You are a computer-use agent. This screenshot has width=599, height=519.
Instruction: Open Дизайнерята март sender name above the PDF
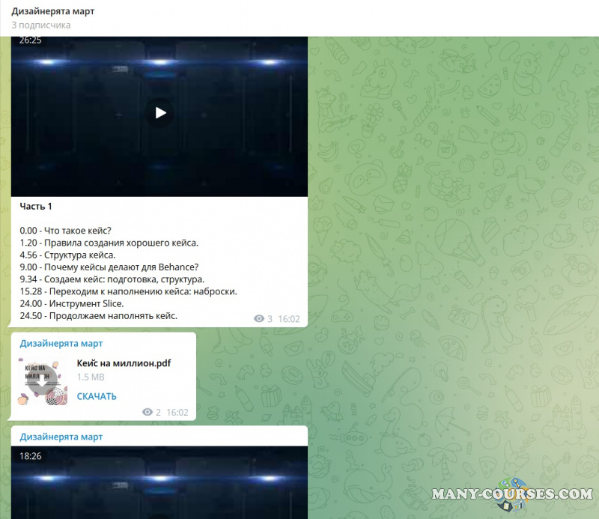[61, 343]
